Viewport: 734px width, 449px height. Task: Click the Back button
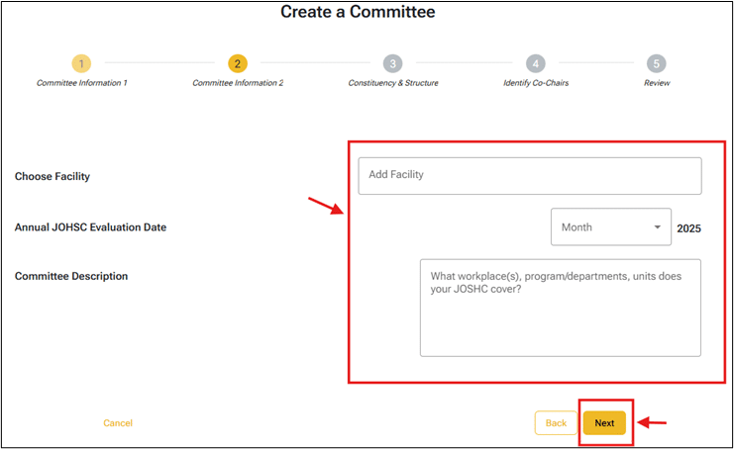tap(556, 423)
